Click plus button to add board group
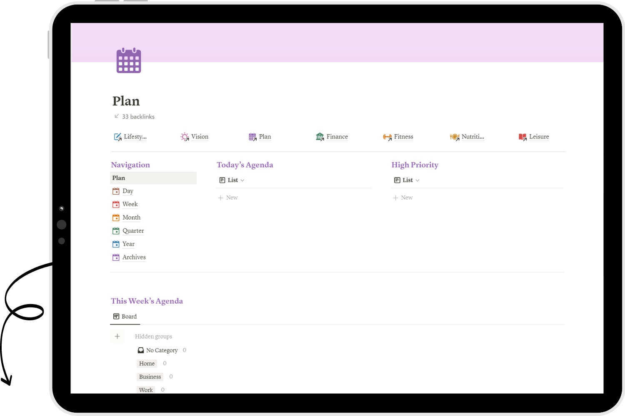This screenshot has height=416, width=625. click(x=117, y=336)
